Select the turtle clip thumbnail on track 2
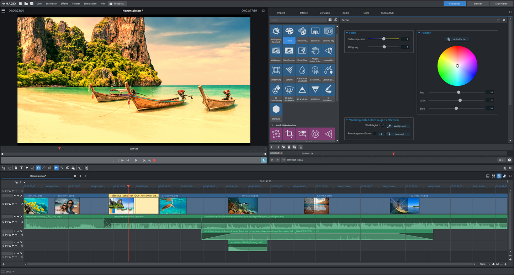The width and height of the screenshot is (514, 275). [173, 205]
